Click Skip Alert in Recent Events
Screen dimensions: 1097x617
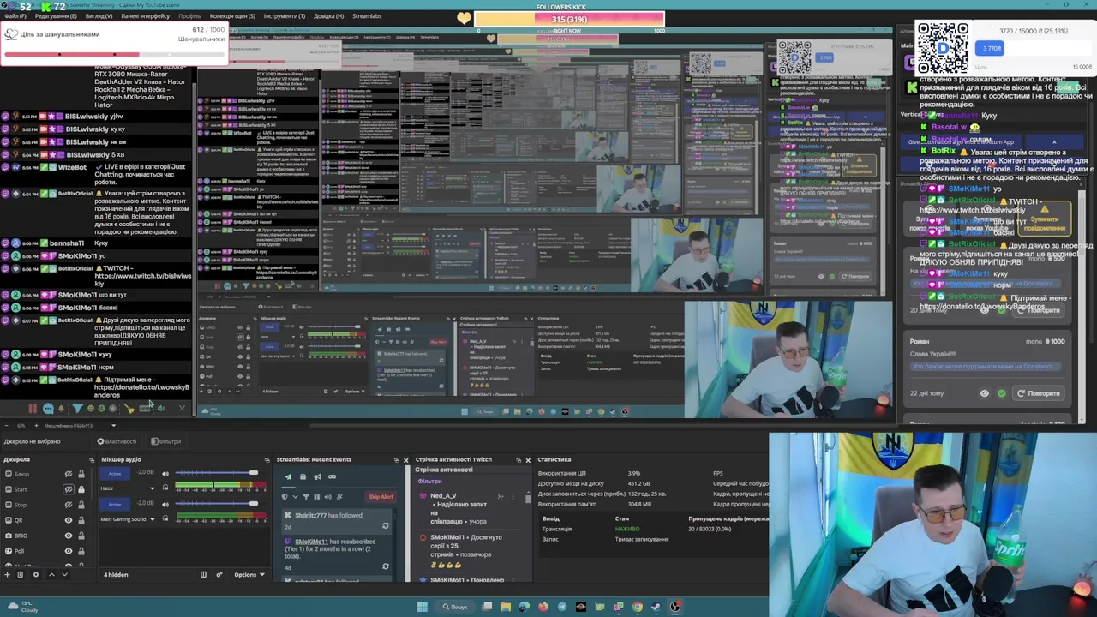pos(381,497)
